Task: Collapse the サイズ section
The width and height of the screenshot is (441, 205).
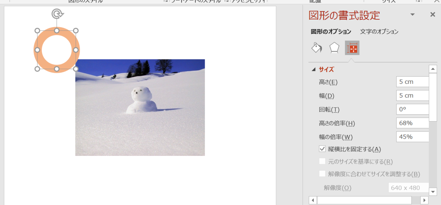Action: pyautogui.click(x=313, y=69)
